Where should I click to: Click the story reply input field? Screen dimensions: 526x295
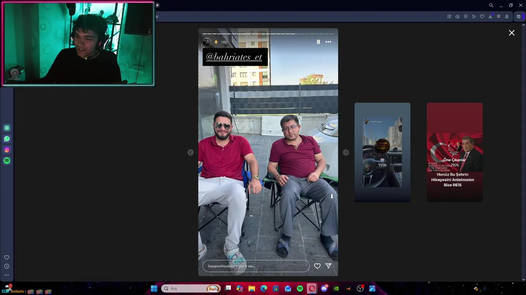[x=256, y=266]
